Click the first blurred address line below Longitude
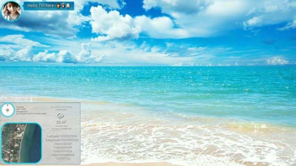The width and height of the screenshot is (296, 166). point(62,144)
